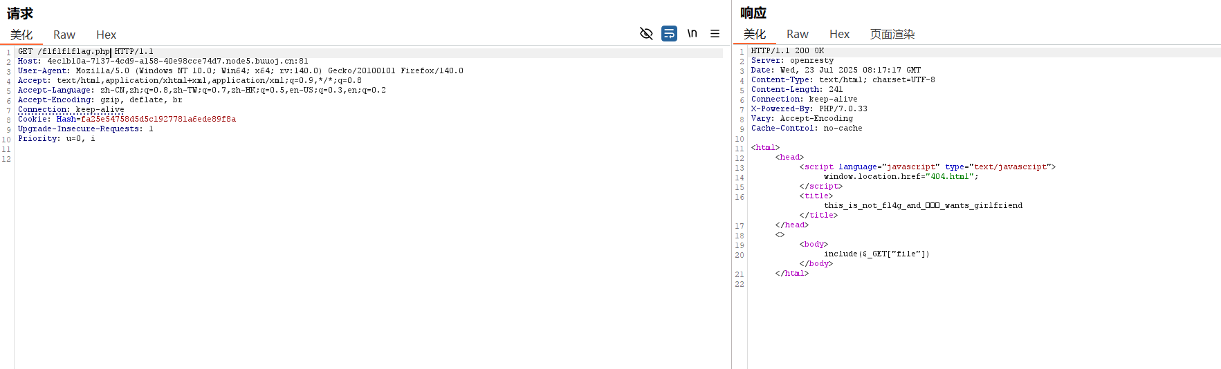The width and height of the screenshot is (1221, 369).
Task: Click the Priority: u=0, i line
Action: click(57, 139)
